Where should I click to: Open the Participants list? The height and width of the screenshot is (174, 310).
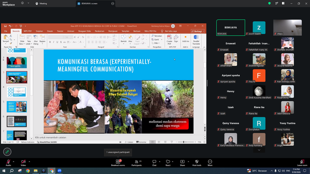[137, 163]
